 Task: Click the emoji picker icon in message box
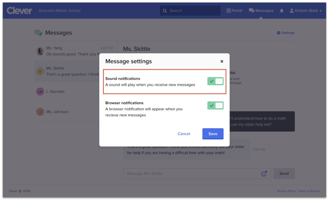264,174
